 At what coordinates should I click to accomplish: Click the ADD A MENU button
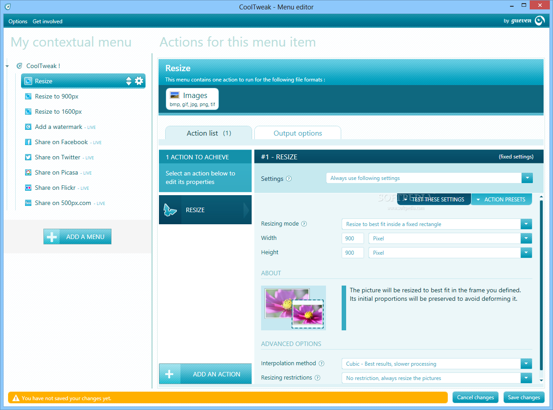(x=77, y=237)
